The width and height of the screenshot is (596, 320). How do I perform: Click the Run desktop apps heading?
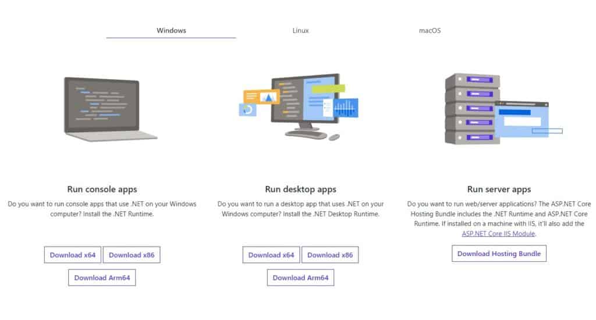click(300, 189)
